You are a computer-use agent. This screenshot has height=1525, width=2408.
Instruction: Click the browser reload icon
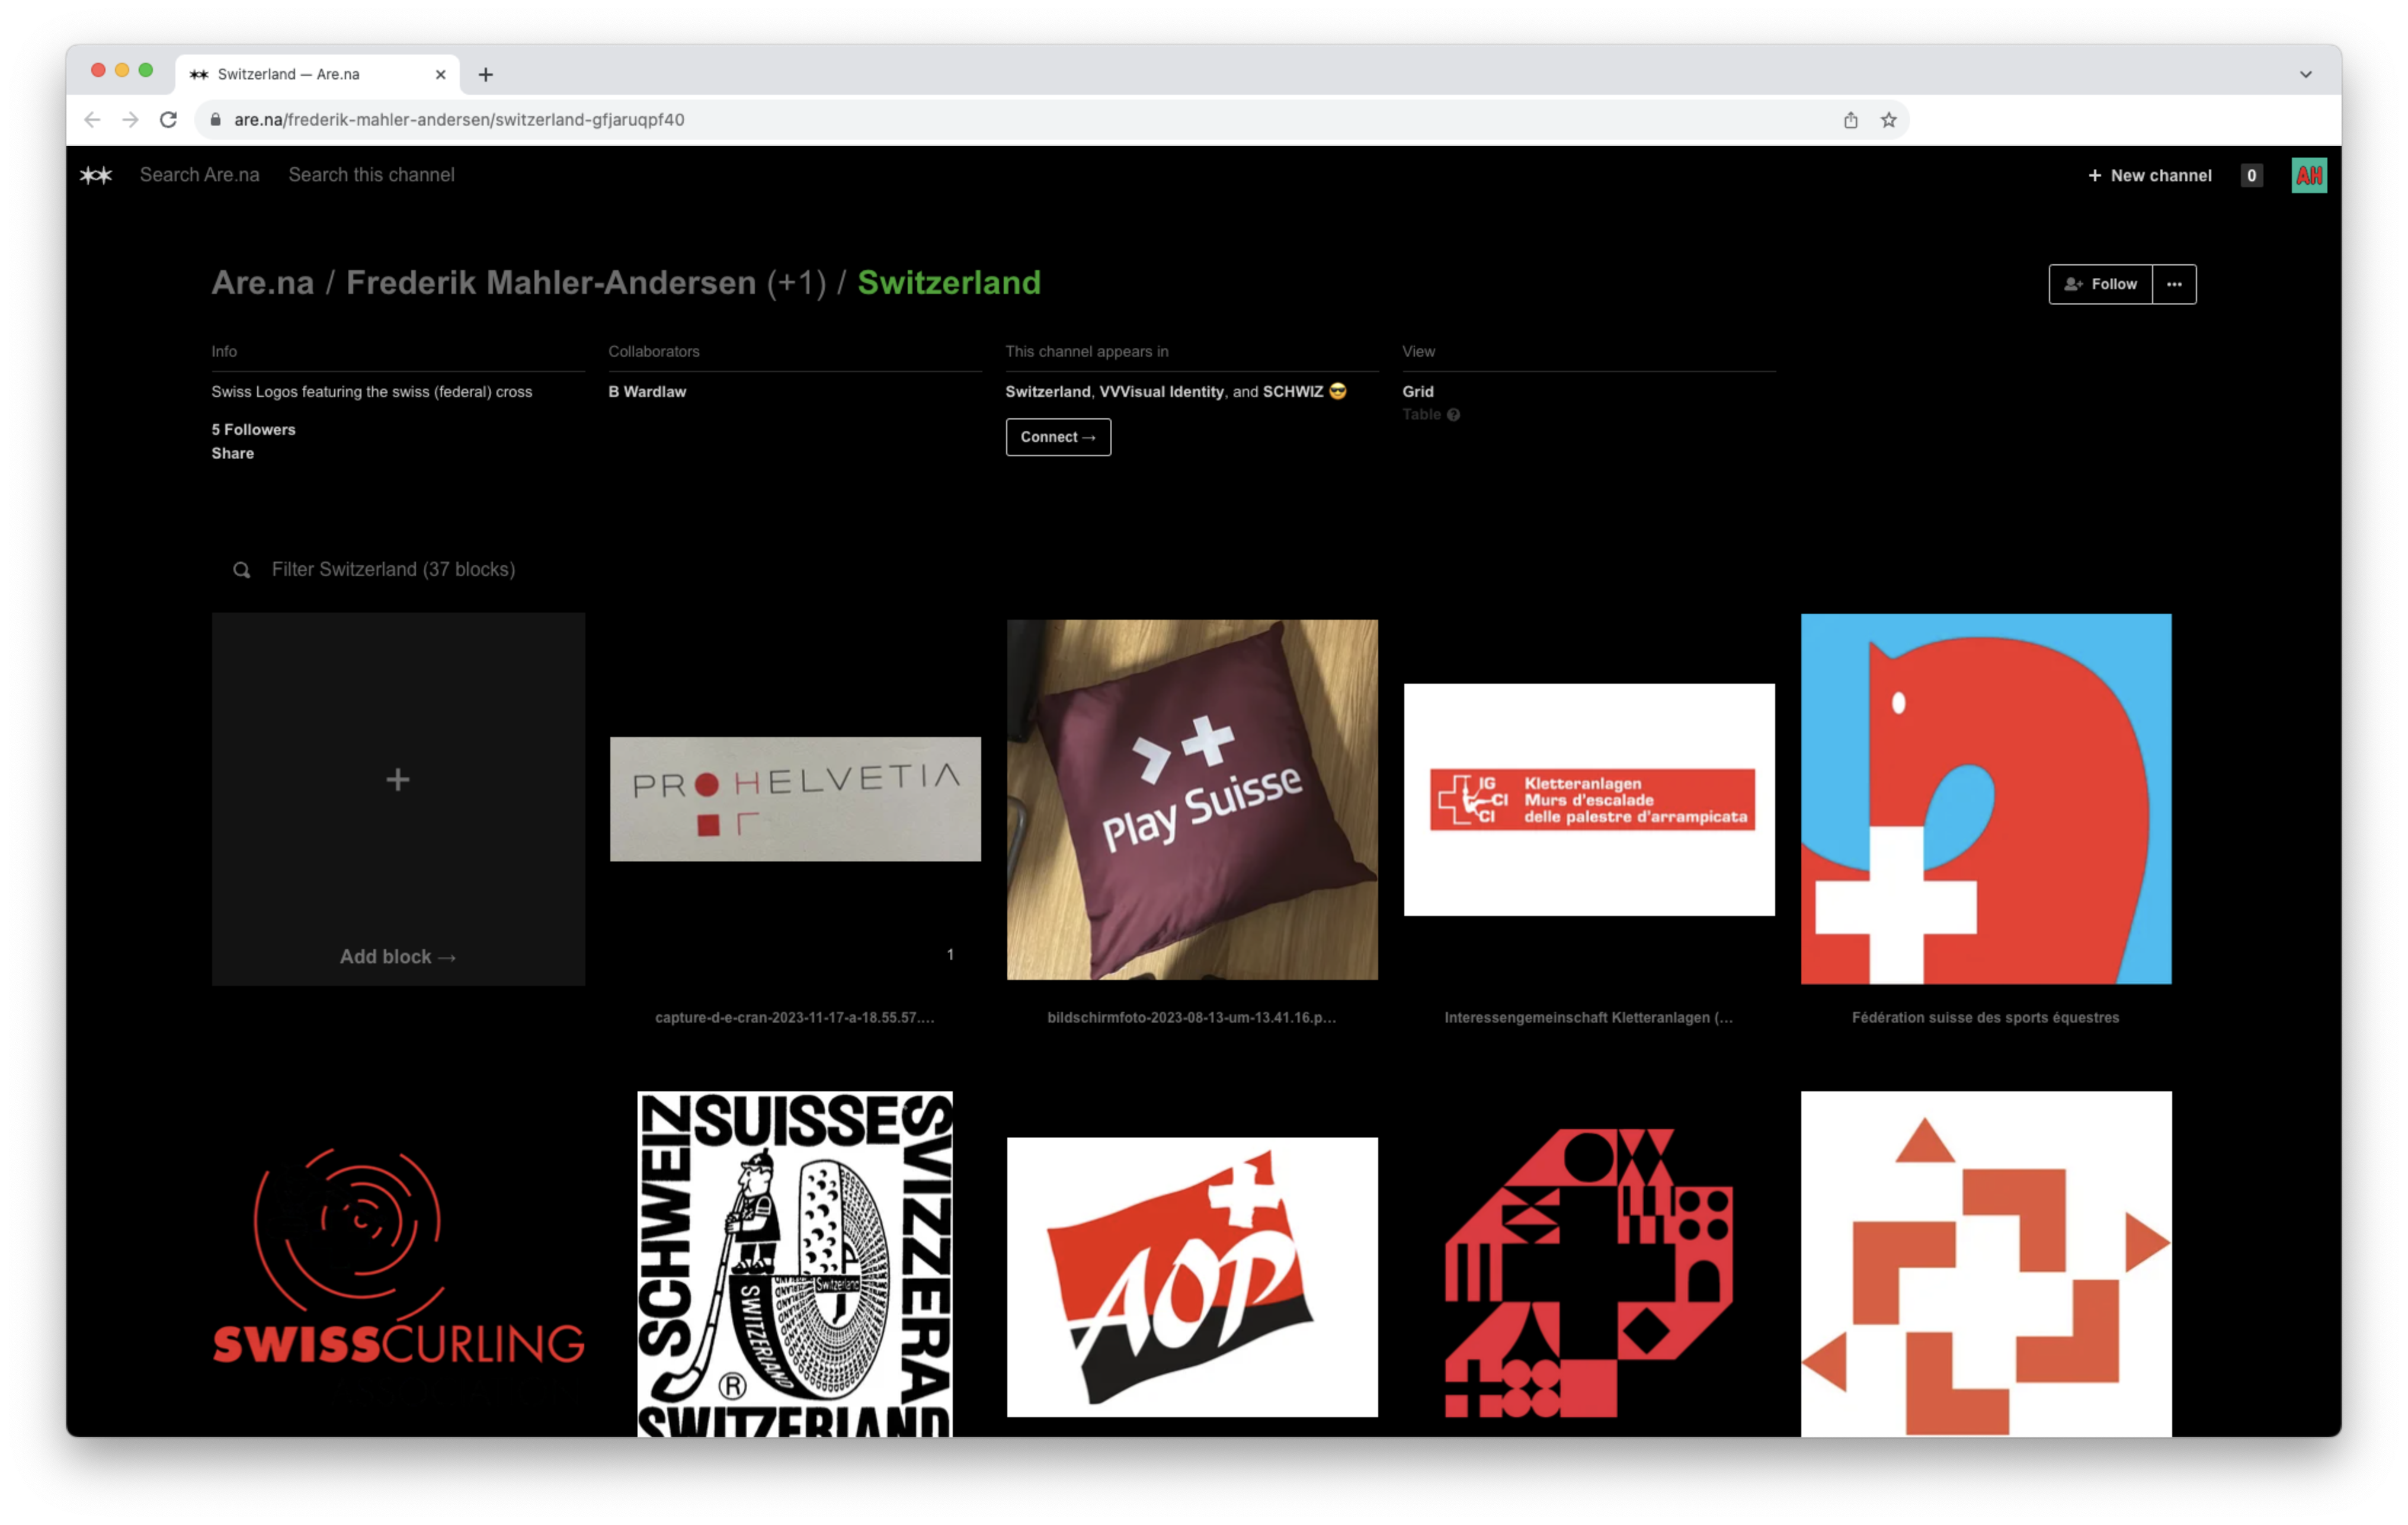coord(168,120)
